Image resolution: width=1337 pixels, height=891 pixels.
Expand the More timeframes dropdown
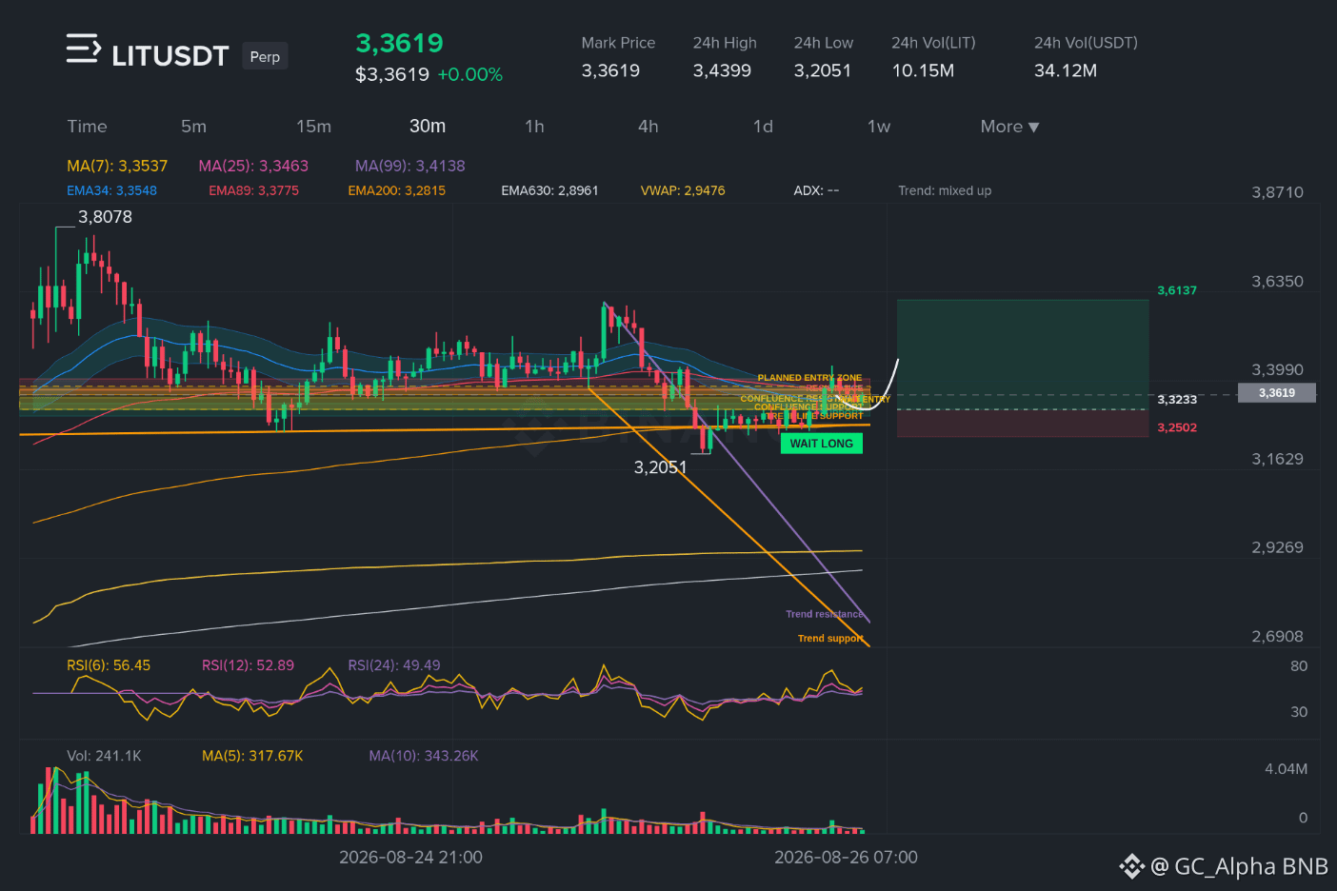pos(1009,127)
